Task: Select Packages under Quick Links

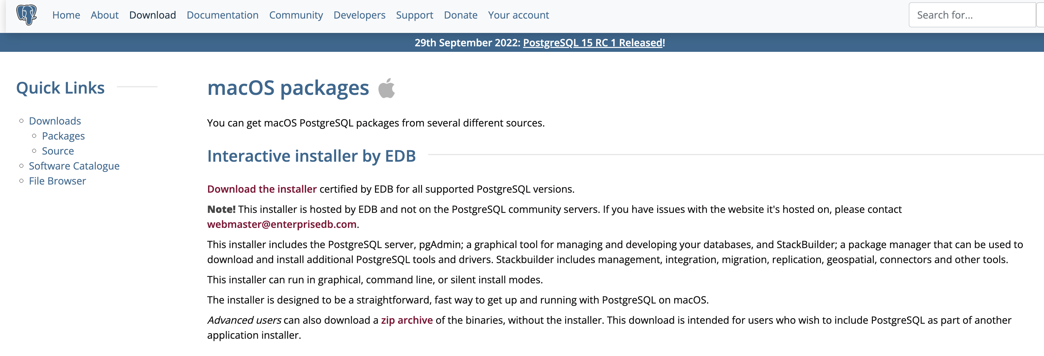Action: coord(63,136)
